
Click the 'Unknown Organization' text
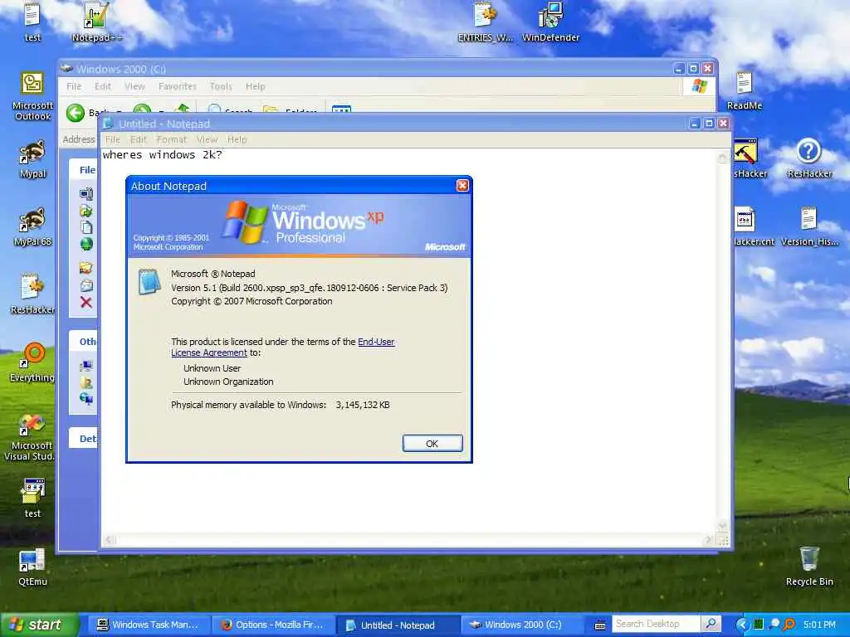(228, 382)
